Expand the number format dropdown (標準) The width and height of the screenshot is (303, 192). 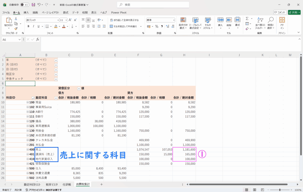(x=173, y=20)
